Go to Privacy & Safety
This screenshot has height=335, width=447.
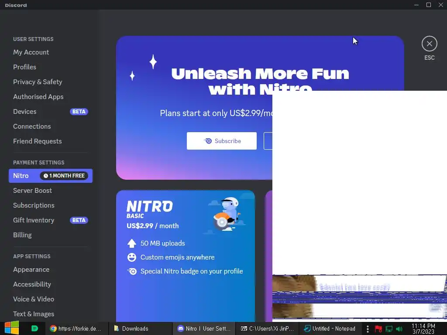point(38,82)
